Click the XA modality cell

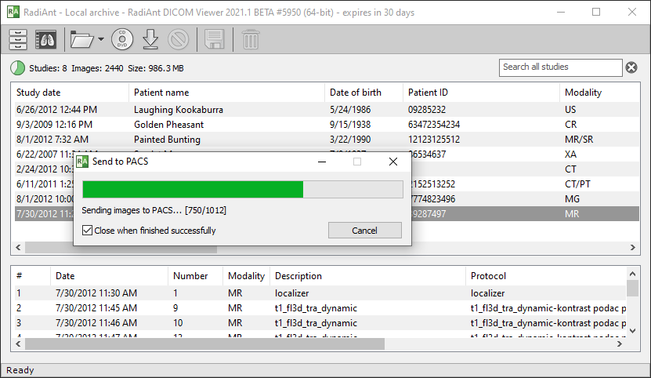coord(570,154)
